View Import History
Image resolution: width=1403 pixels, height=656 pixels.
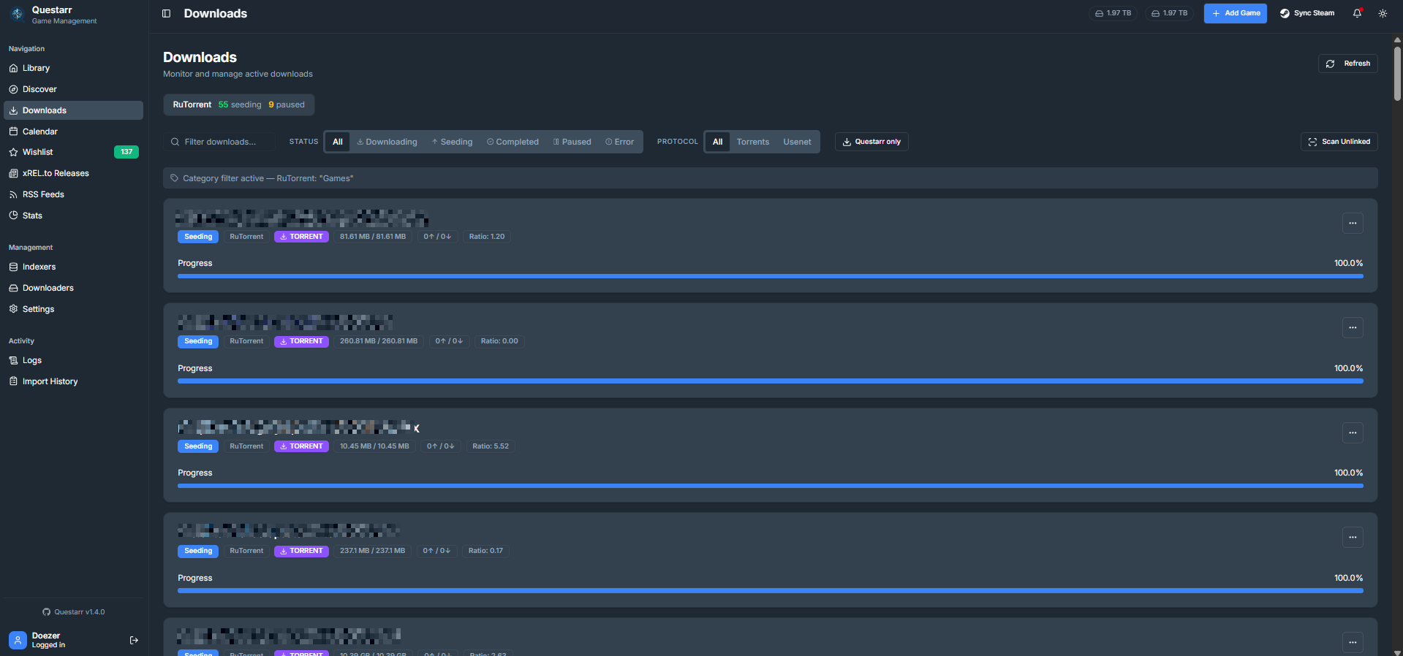(x=73, y=381)
